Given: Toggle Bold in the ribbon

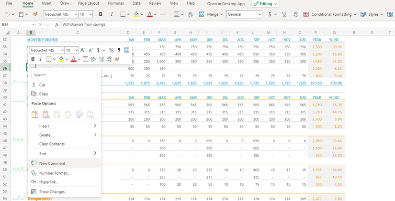Looking at the screenshot, I should tap(100, 14).
